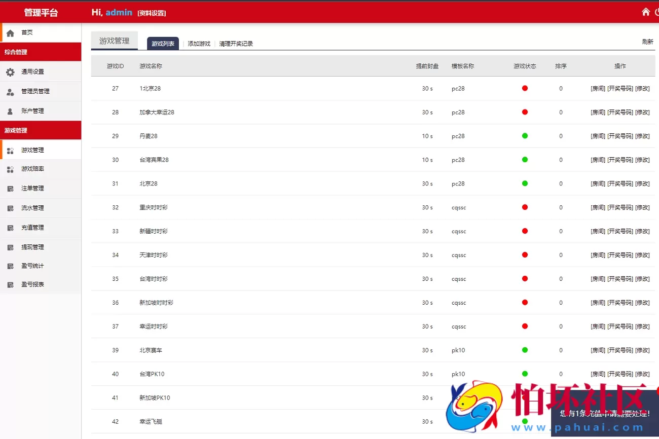Click the icon beside 注单管理

[x=10, y=189]
